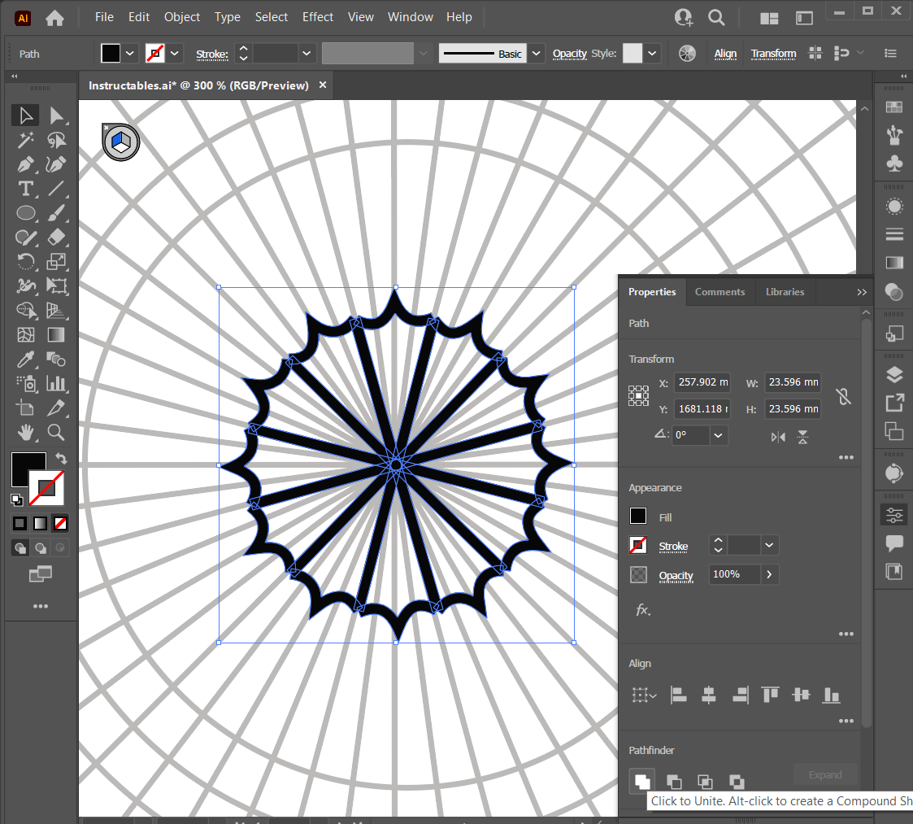The image size is (913, 824).
Task: Pick the Warp tool
Action: (26, 286)
